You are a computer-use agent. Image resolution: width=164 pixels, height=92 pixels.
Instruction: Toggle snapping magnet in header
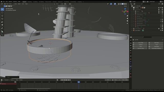click(x=65, y=4)
